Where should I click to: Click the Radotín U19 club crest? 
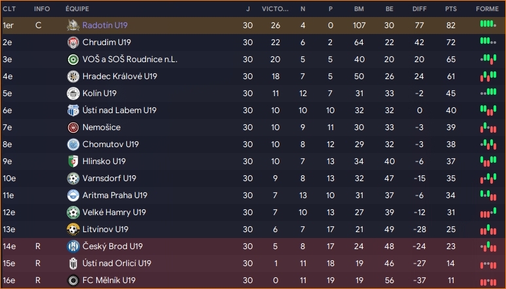pyautogui.click(x=73, y=25)
